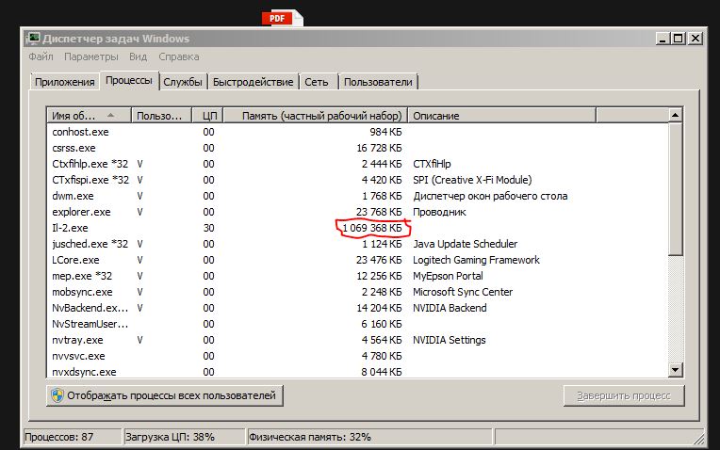Select the nvxdsync.exe process
720x450 pixels.
click(358, 372)
